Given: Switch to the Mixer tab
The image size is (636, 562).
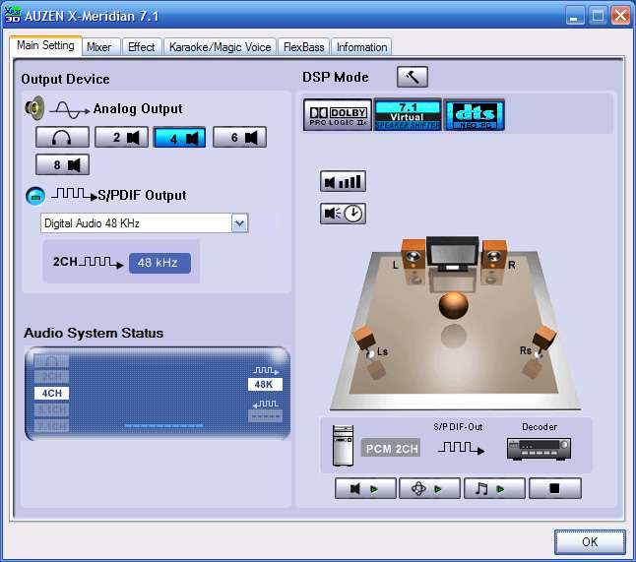Looking at the screenshot, I should 99,47.
